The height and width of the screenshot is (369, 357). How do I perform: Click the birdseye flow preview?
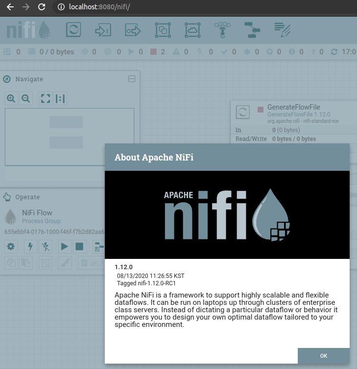click(x=70, y=137)
